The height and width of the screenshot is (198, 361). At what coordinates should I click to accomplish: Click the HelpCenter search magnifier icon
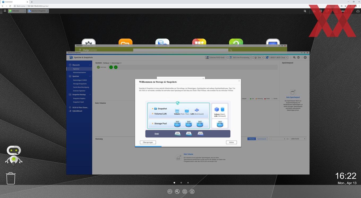click(x=231, y=50)
